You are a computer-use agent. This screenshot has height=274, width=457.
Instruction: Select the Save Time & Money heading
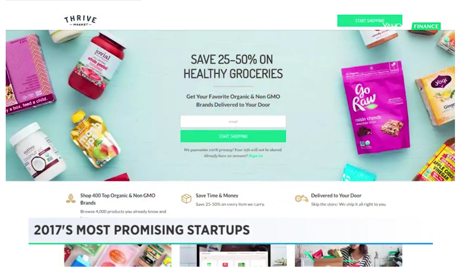coord(217,196)
